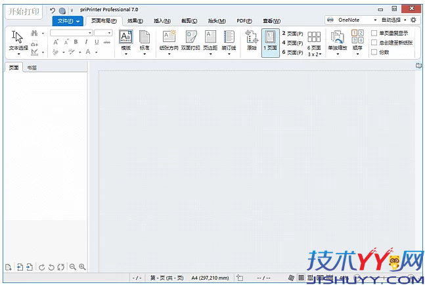425x285 pixels.
Task: Open the 文件(F) menu
Action: pos(68,21)
